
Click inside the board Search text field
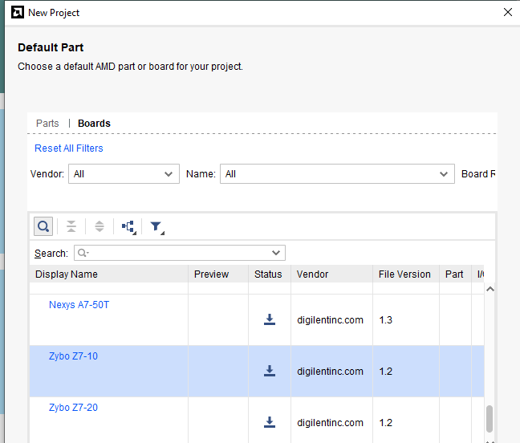(177, 254)
